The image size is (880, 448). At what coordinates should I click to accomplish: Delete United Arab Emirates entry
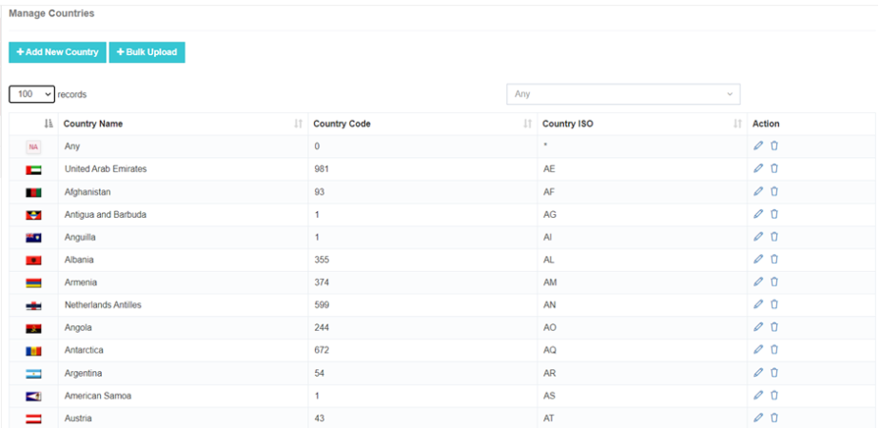pyautogui.click(x=774, y=168)
